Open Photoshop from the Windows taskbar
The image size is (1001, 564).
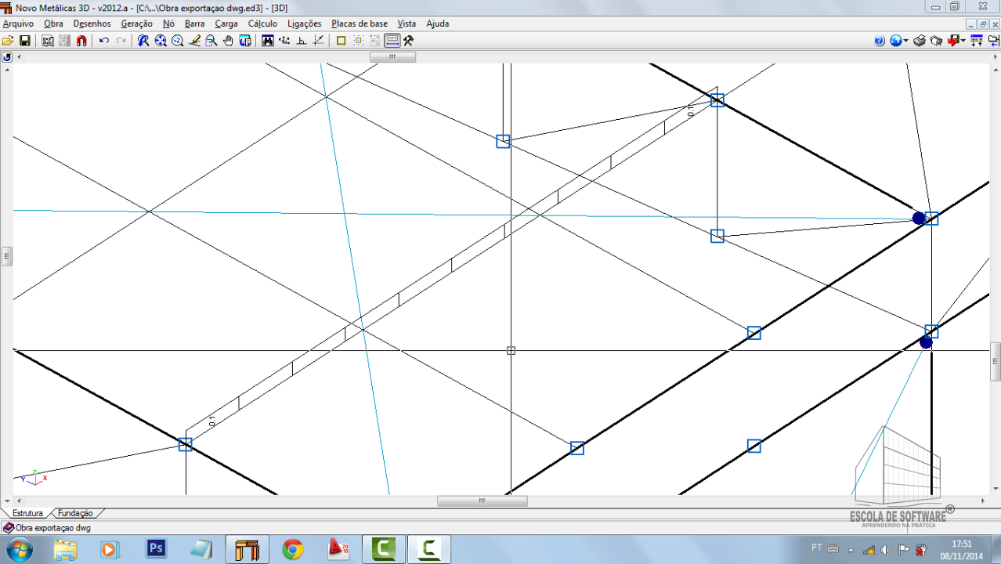157,548
